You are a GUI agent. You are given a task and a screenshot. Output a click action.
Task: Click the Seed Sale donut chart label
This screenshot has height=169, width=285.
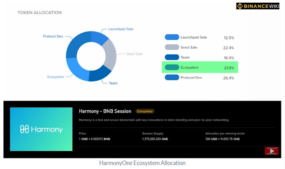coord(134,54)
